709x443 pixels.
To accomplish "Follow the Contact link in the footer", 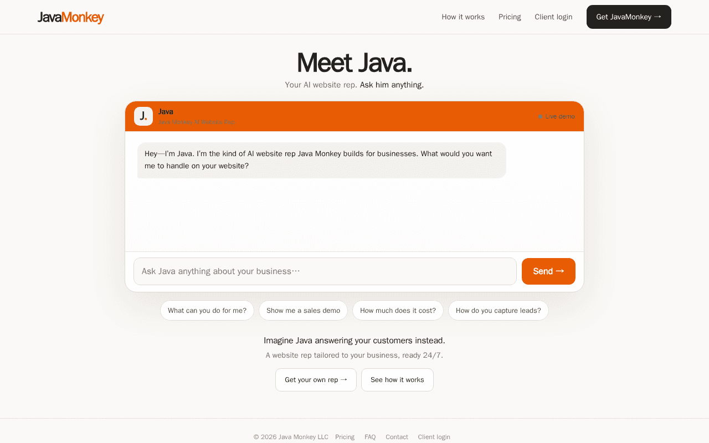I will coord(397,437).
